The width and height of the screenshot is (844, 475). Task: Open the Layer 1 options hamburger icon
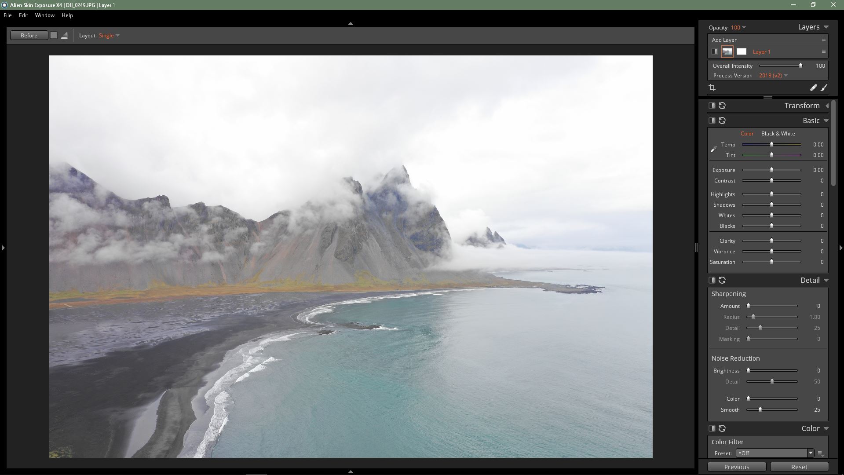(x=823, y=51)
